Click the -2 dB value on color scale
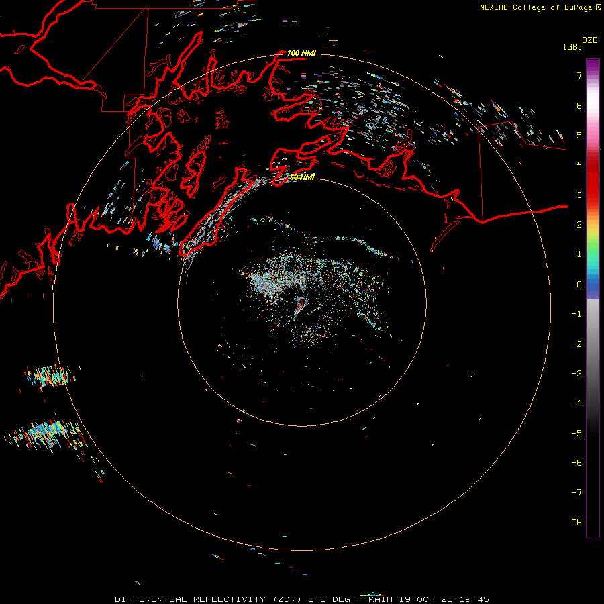The image size is (604, 604). pyautogui.click(x=576, y=344)
